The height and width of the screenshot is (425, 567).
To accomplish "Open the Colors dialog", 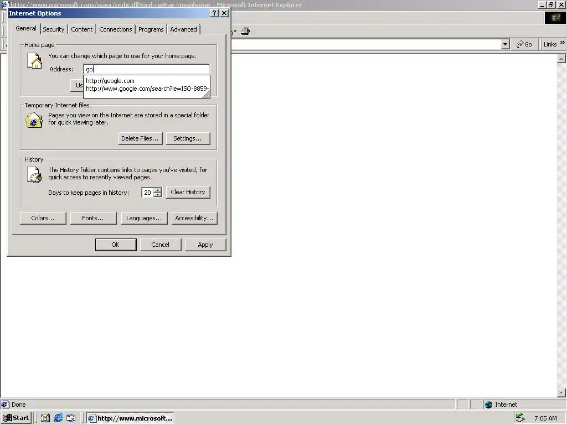I will pos(43,218).
